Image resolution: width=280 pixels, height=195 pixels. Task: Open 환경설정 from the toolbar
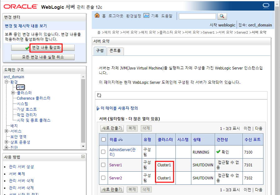[x=133, y=16]
